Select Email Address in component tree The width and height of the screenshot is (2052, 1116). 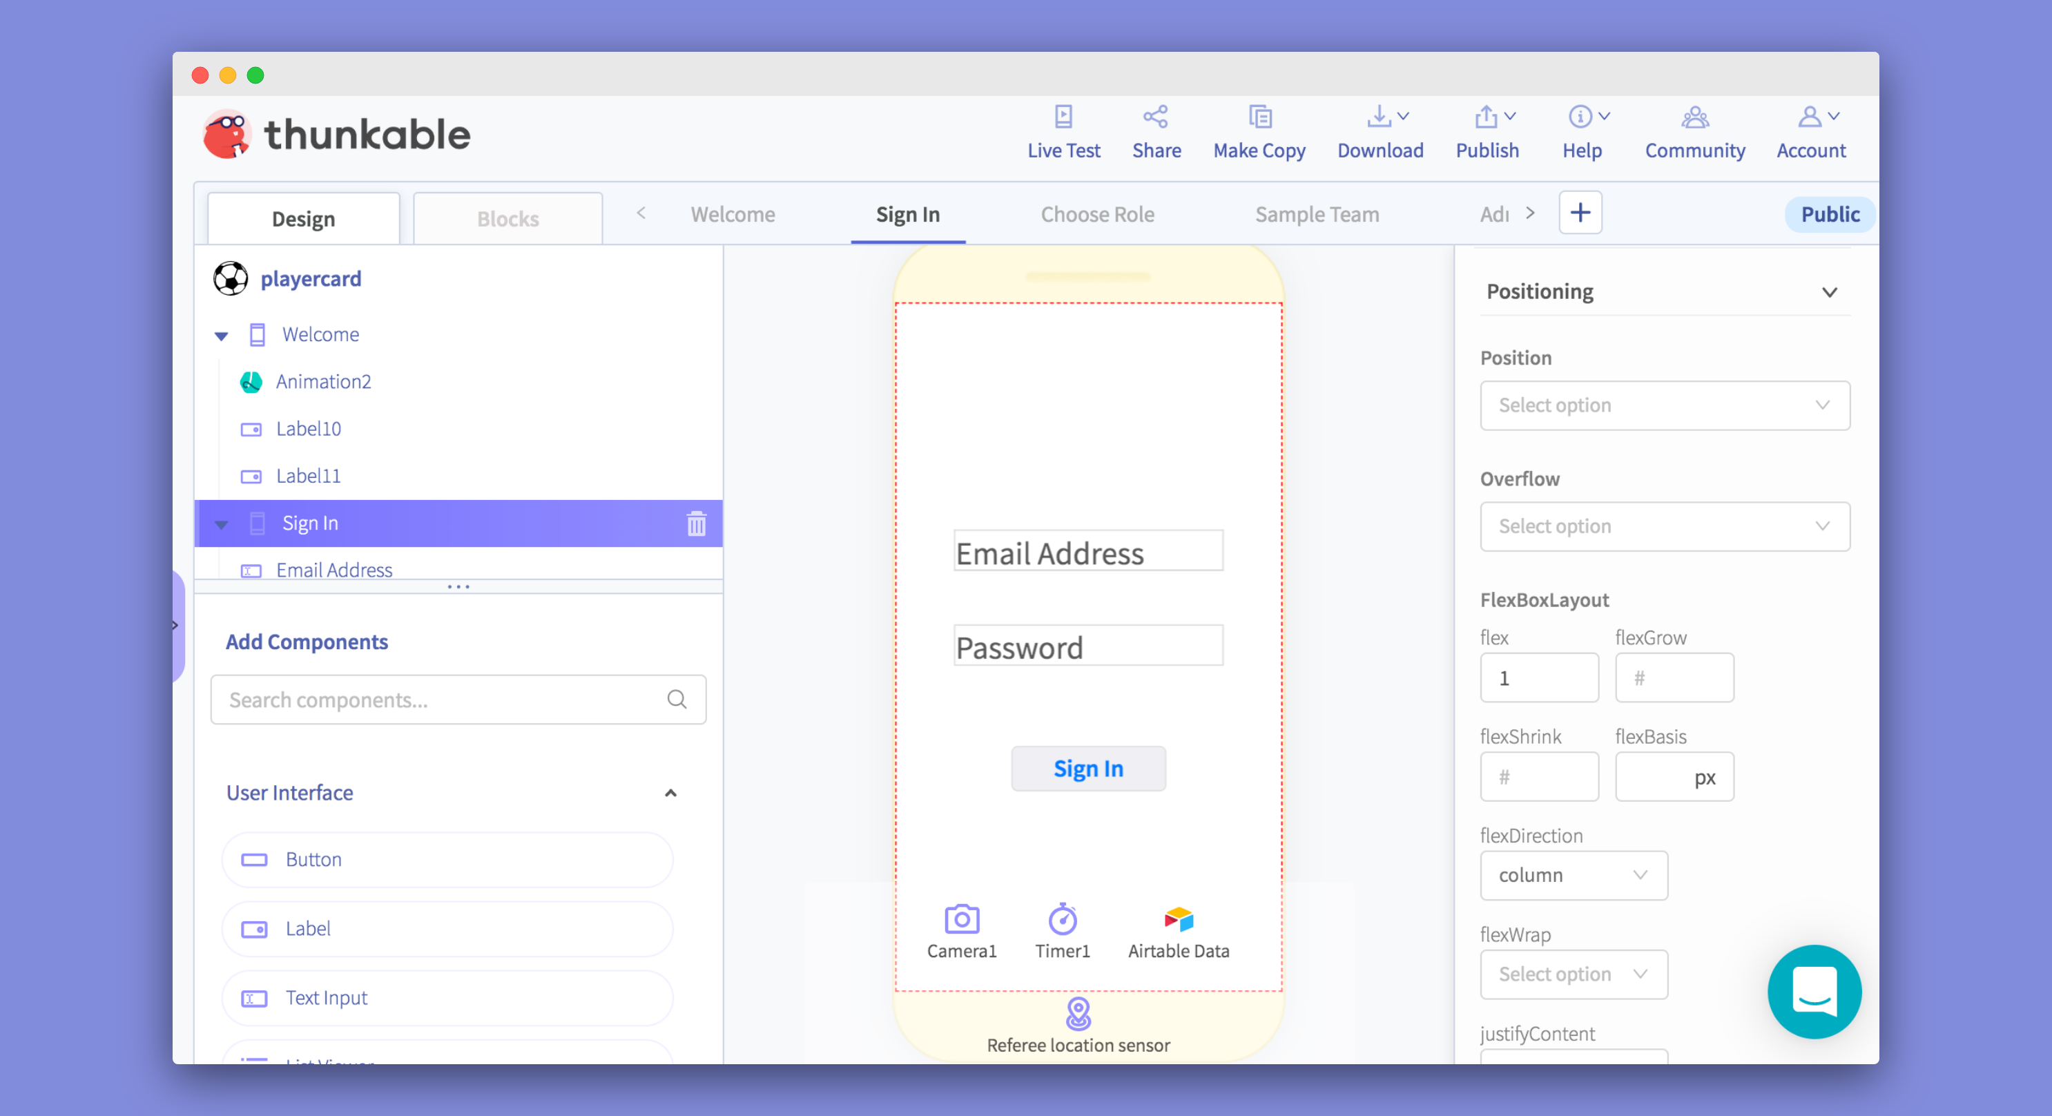(333, 570)
